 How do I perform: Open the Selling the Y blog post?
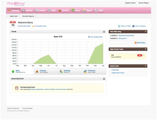(123, 38)
